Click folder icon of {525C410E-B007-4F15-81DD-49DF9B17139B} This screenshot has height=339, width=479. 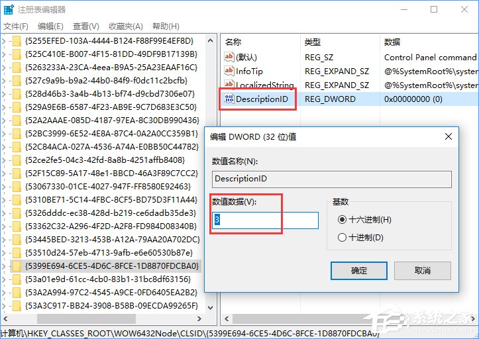coord(17,54)
